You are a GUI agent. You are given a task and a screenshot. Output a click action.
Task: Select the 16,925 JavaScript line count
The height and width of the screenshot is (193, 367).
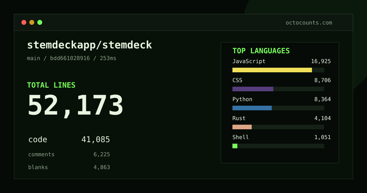pos(321,61)
